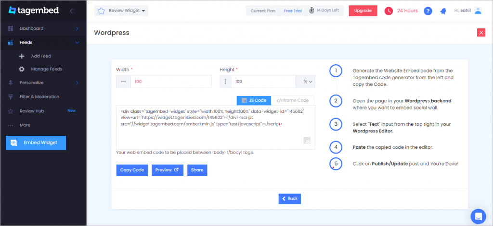Click the Share button
The height and width of the screenshot is (226, 493).
(x=197, y=170)
